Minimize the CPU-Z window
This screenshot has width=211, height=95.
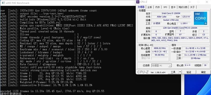pyautogui.click(x=190, y=2)
